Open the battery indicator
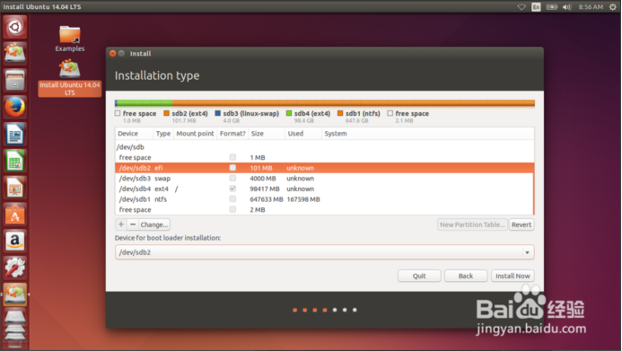Image resolution: width=622 pixels, height=351 pixels. tap(551, 7)
